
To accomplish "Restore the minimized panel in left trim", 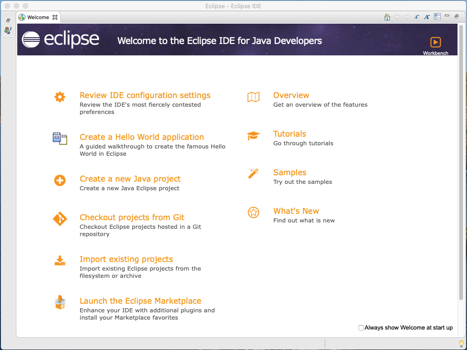I will (x=8, y=20).
